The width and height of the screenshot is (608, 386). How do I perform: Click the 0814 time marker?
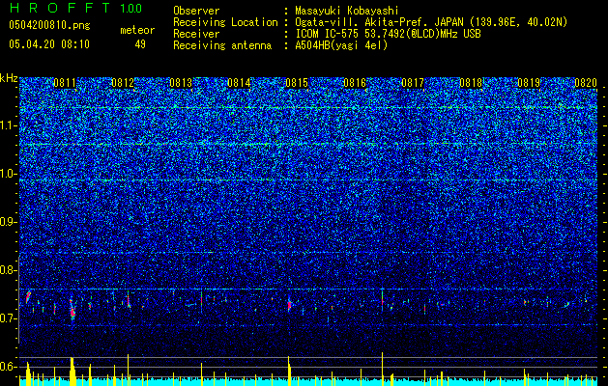pos(239,83)
